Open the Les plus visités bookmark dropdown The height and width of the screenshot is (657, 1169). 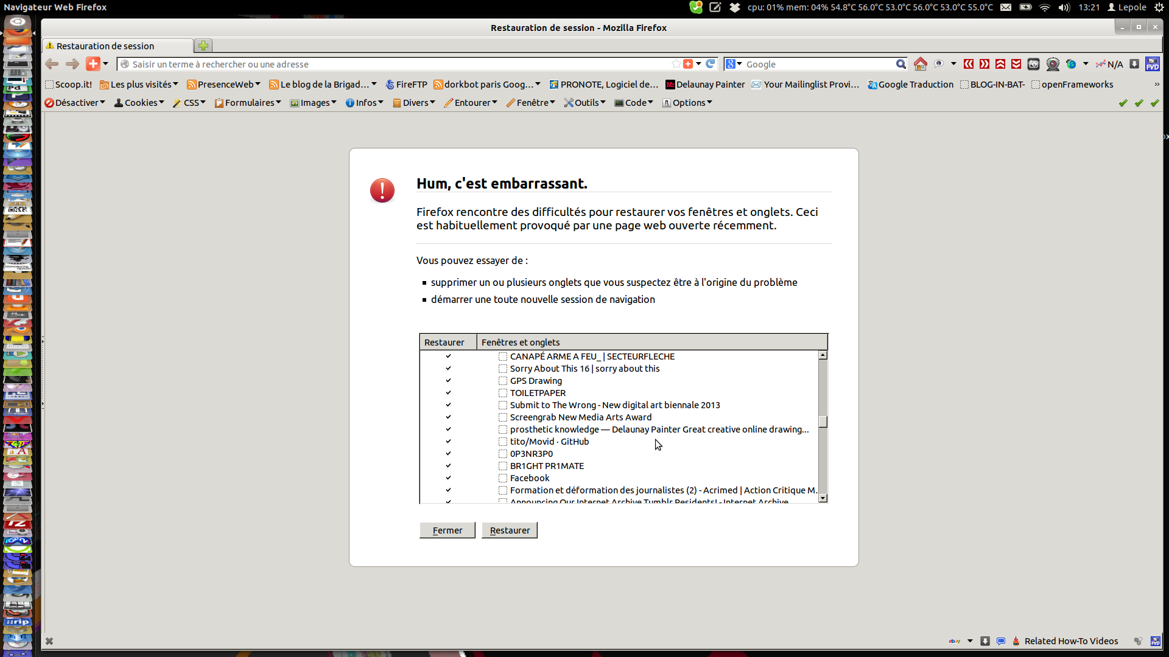click(x=139, y=85)
